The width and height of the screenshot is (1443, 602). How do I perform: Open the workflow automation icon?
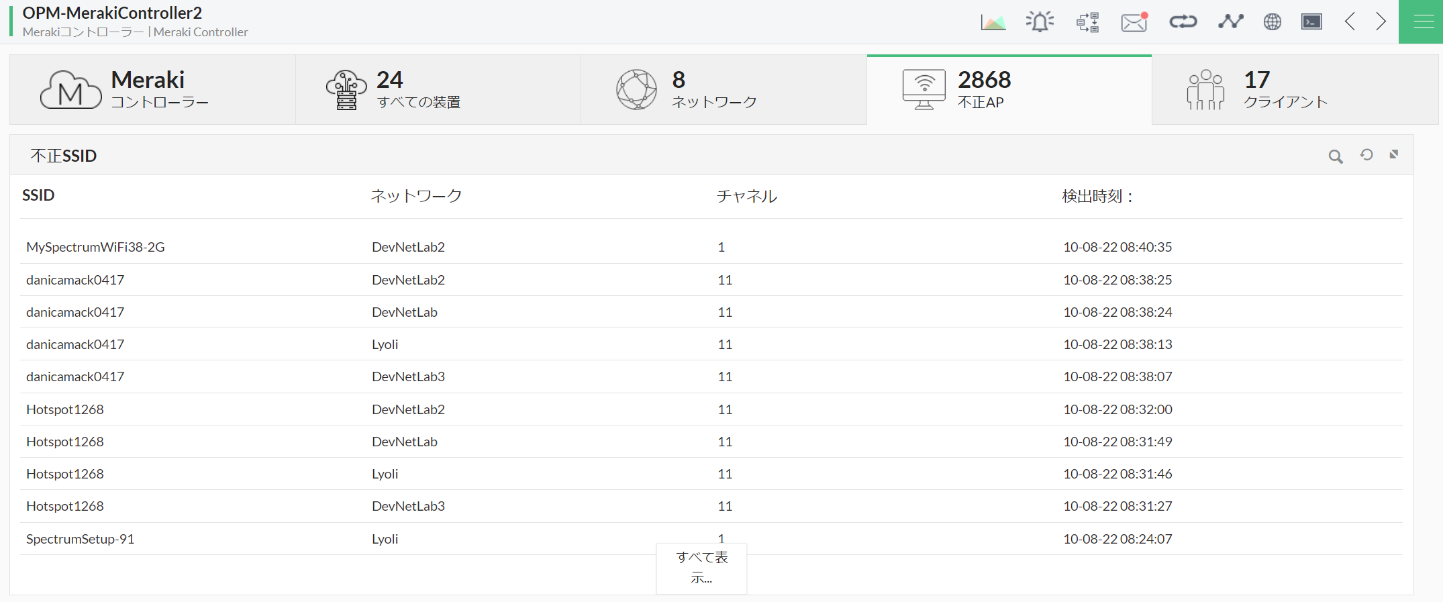(x=1087, y=21)
